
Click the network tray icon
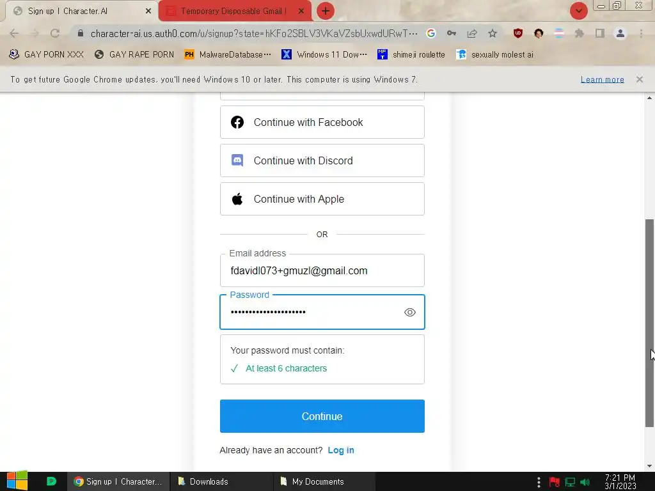coord(570,482)
